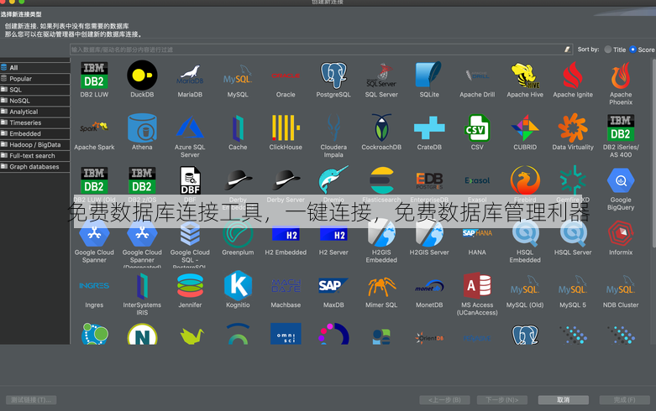656x411 pixels.
Task: Pick the SAP HANA icon
Action: 477,233
